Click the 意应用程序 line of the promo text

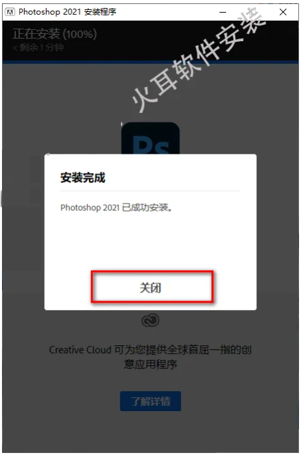point(150,364)
